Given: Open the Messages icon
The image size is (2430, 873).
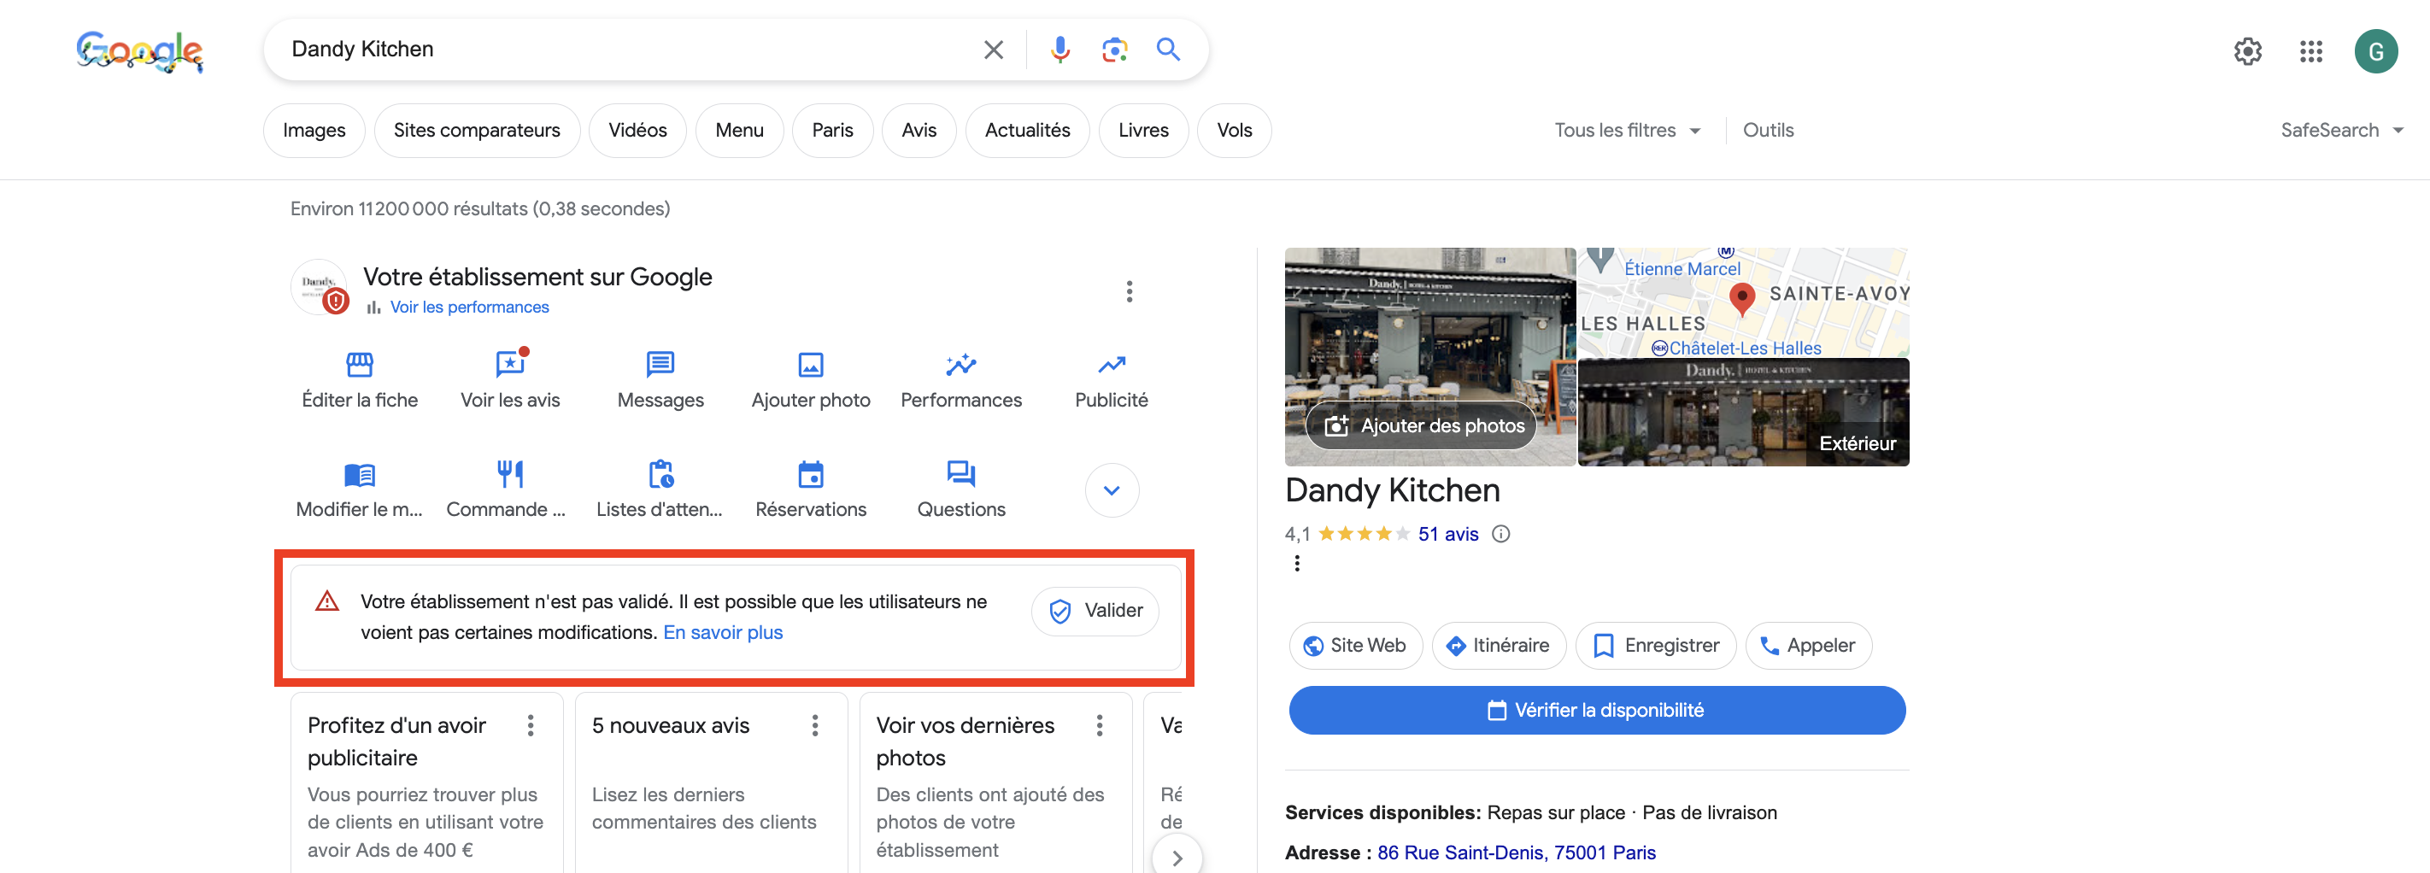Looking at the screenshot, I should (660, 365).
